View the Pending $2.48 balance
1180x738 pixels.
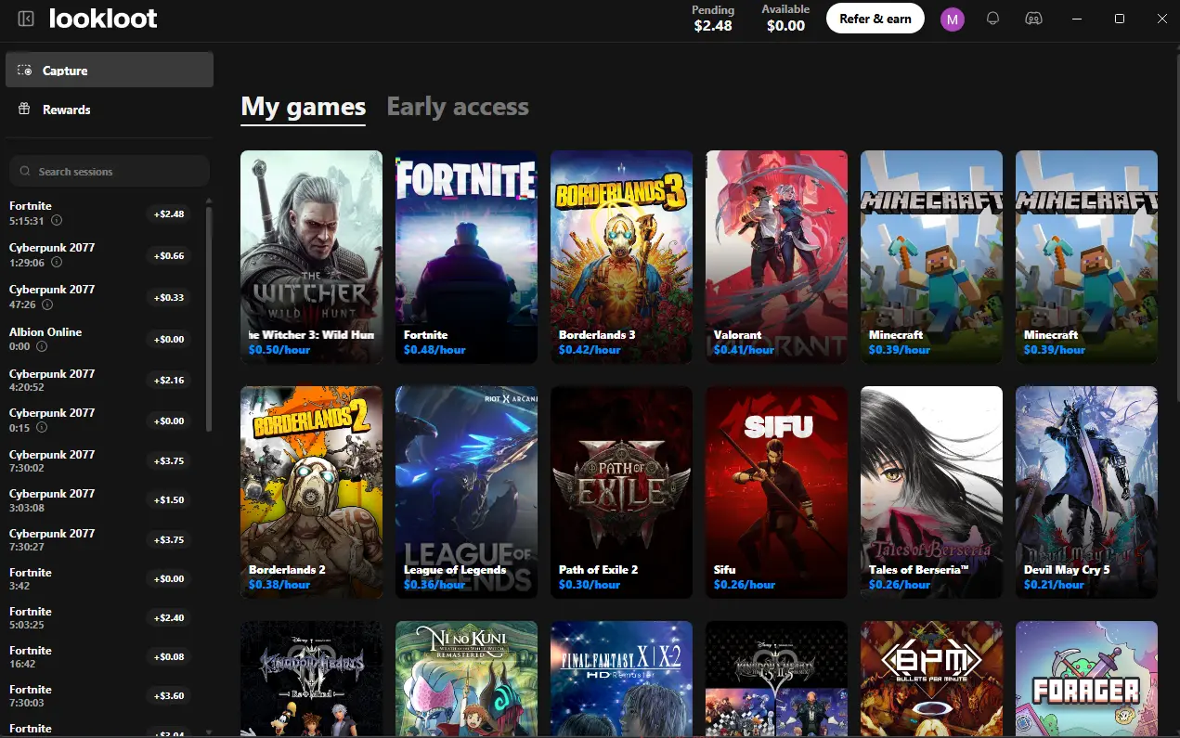click(x=713, y=19)
